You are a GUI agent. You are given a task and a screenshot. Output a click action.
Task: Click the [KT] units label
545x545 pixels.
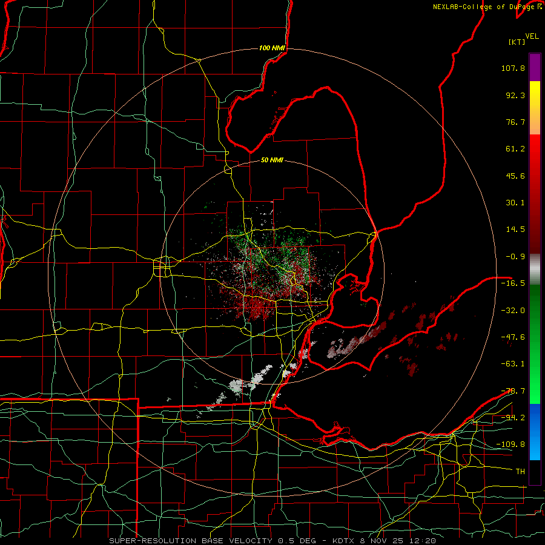pyautogui.click(x=517, y=42)
